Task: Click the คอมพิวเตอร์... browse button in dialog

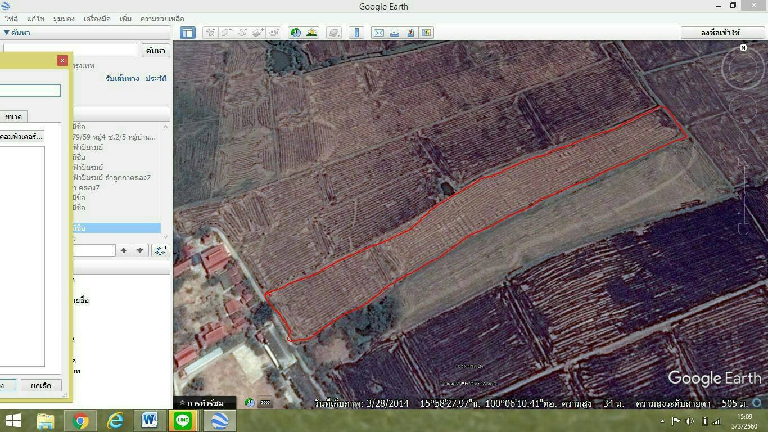Action: click(x=21, y=137)
